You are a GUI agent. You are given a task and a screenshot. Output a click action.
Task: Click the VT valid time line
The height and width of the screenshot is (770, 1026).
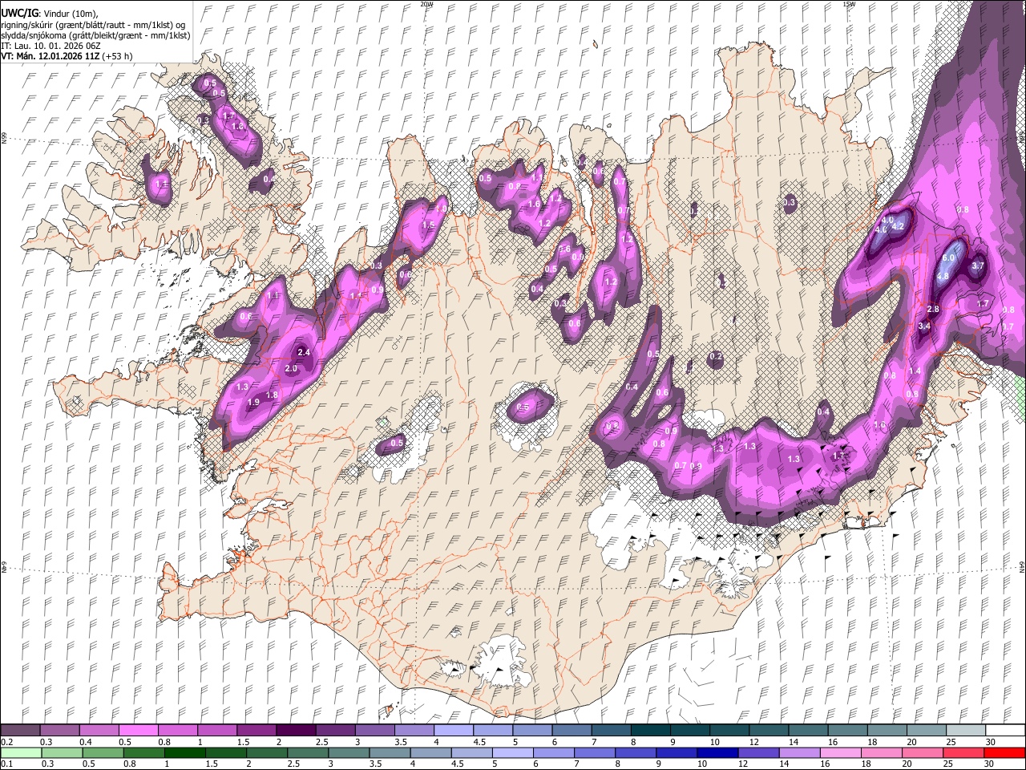66,56
